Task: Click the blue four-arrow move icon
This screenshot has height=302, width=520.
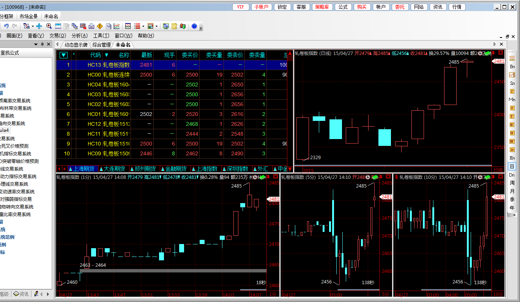Action: pyautogui.click(x=39, y=26)
